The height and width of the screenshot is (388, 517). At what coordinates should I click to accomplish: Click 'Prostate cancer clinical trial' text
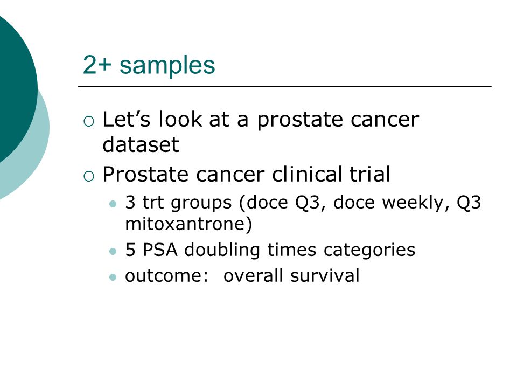(x=246, y=174)
